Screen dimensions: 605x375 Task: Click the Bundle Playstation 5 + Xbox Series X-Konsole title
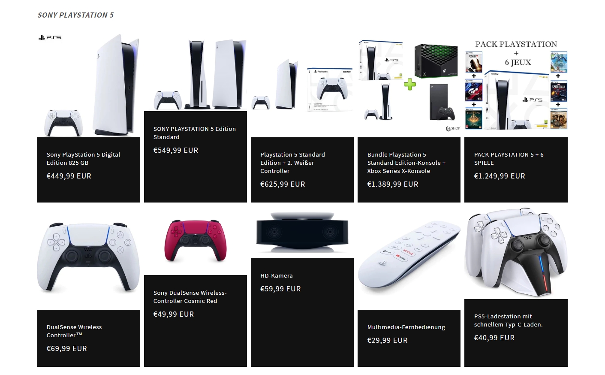tap(406, 163)
